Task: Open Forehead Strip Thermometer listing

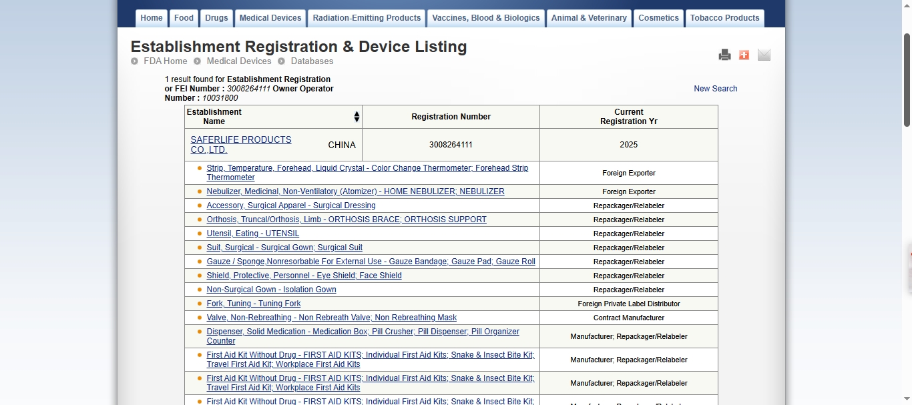Action: 367,173
